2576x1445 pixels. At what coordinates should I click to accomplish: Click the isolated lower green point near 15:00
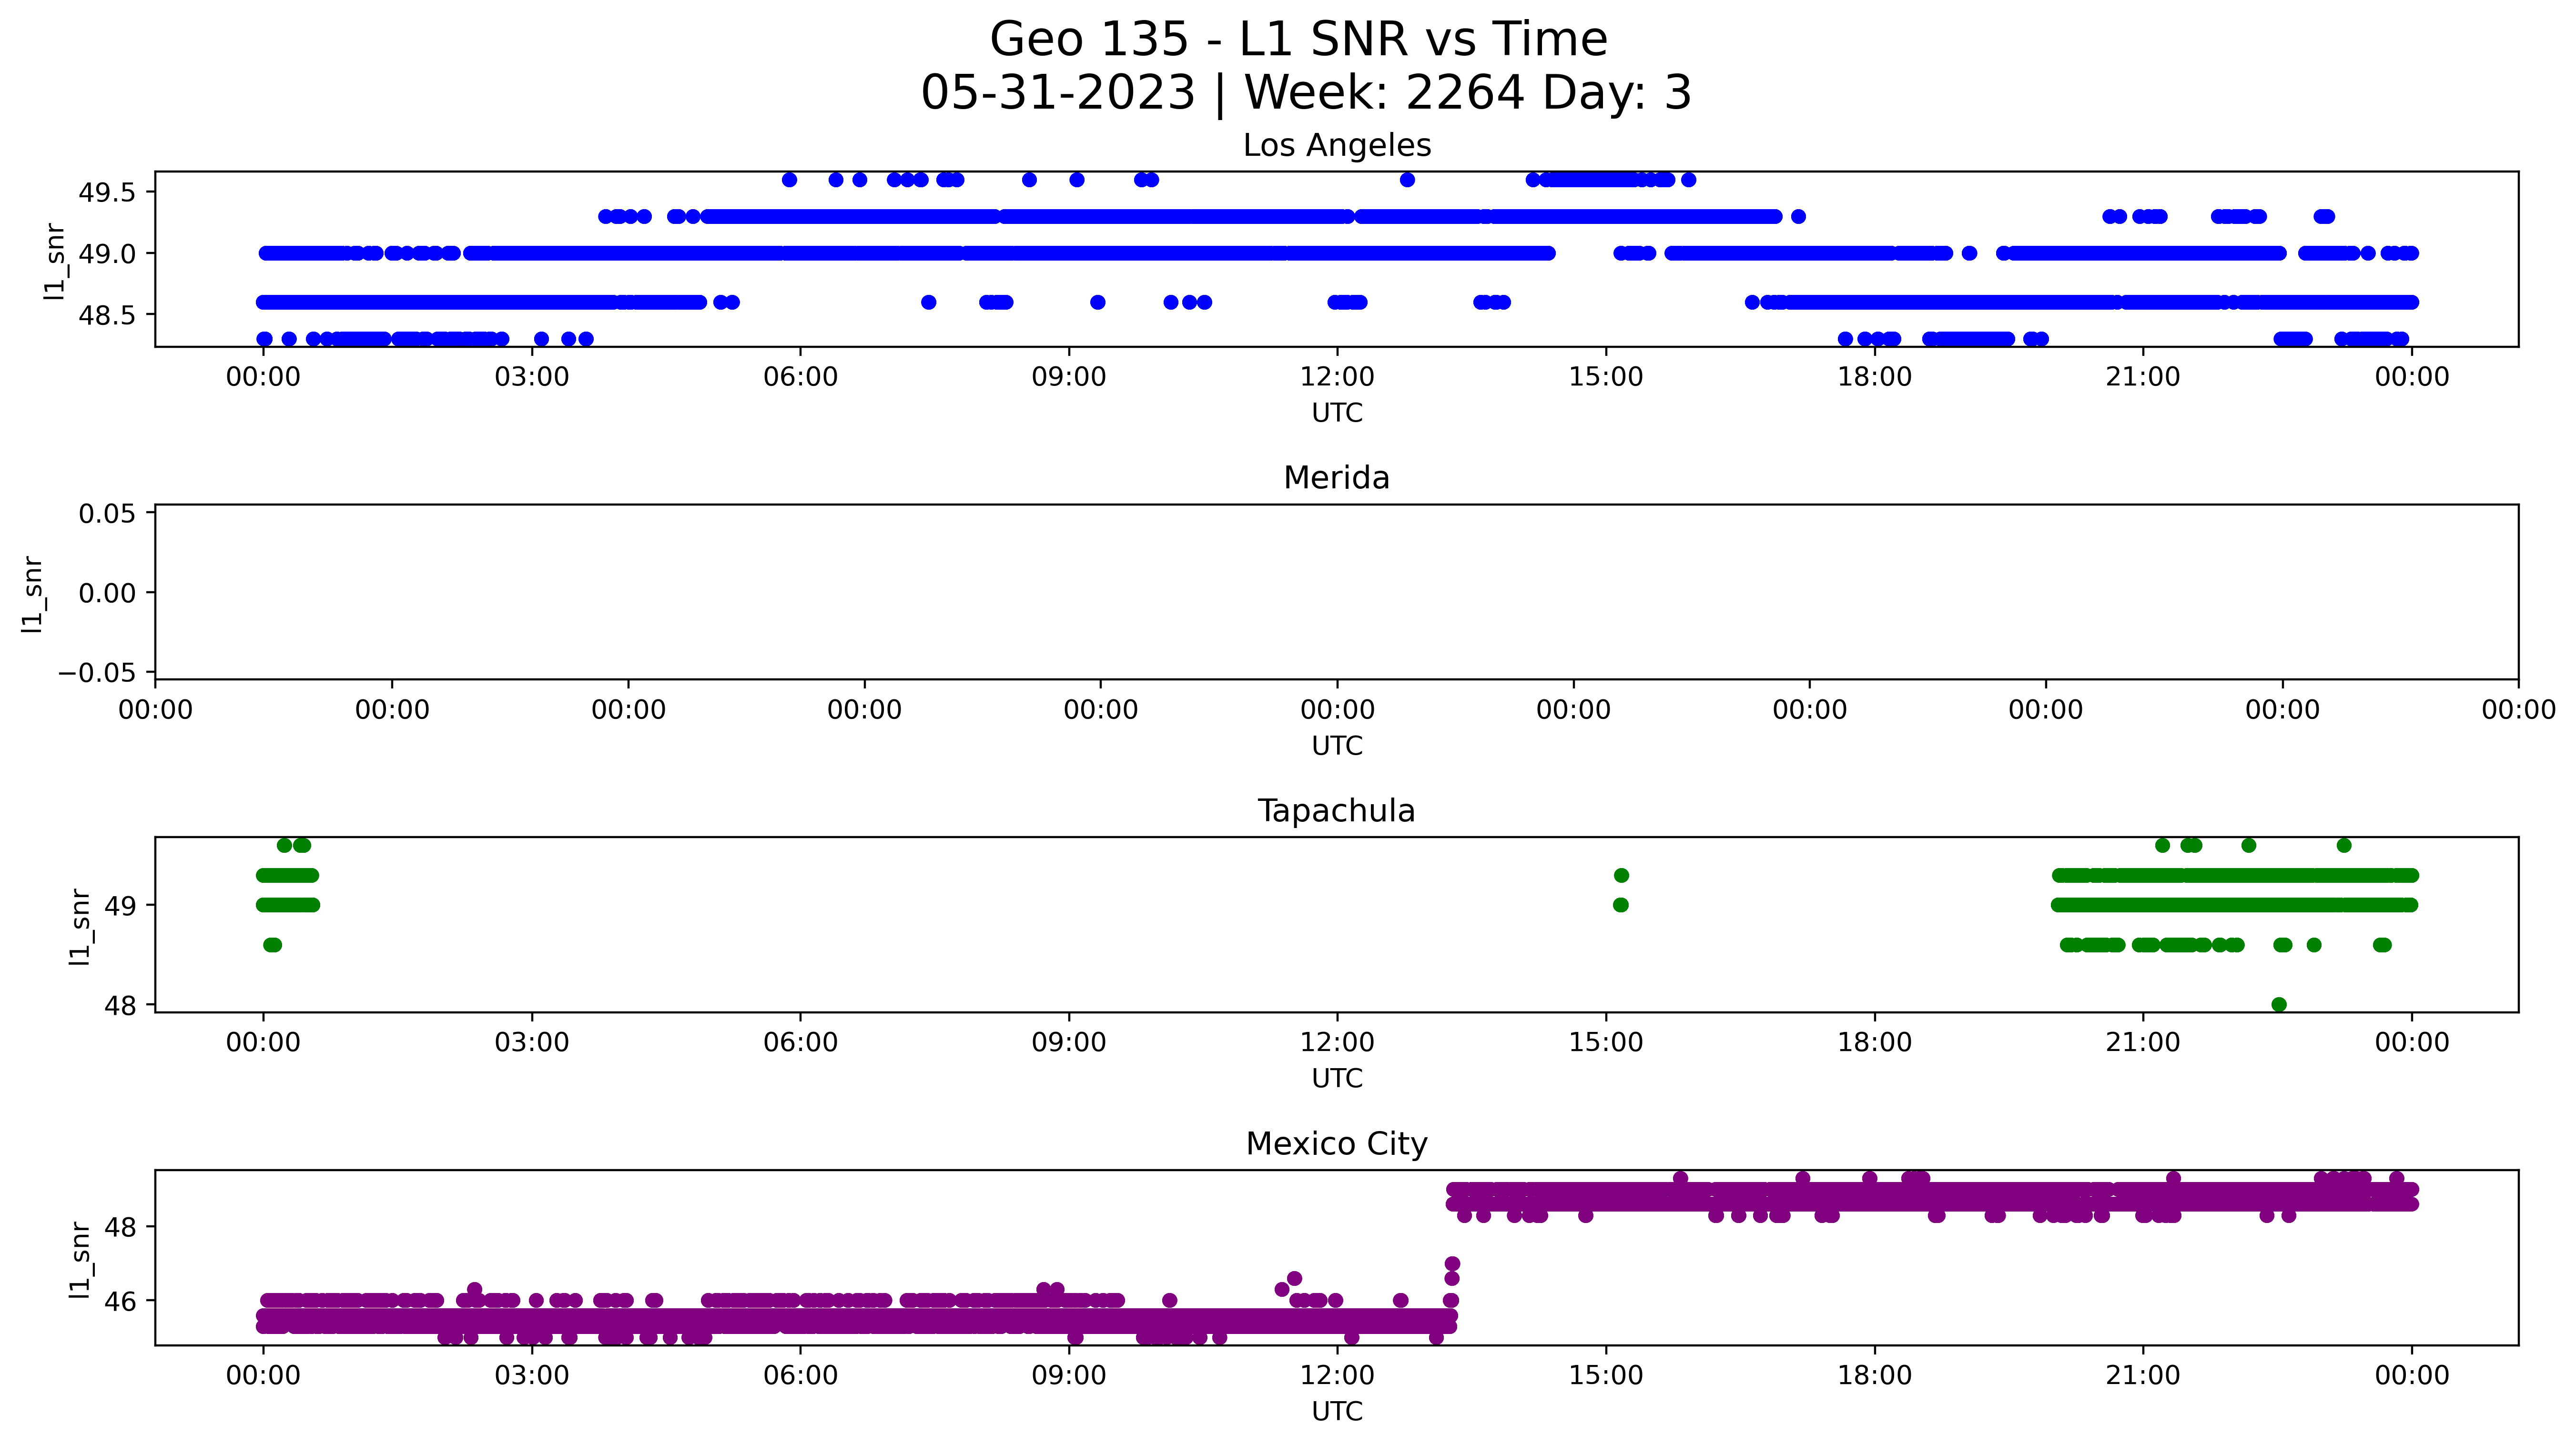[x=1621, y=906]
